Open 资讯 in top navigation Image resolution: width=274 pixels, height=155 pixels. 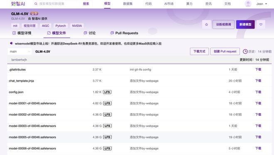tap(208, 4)
